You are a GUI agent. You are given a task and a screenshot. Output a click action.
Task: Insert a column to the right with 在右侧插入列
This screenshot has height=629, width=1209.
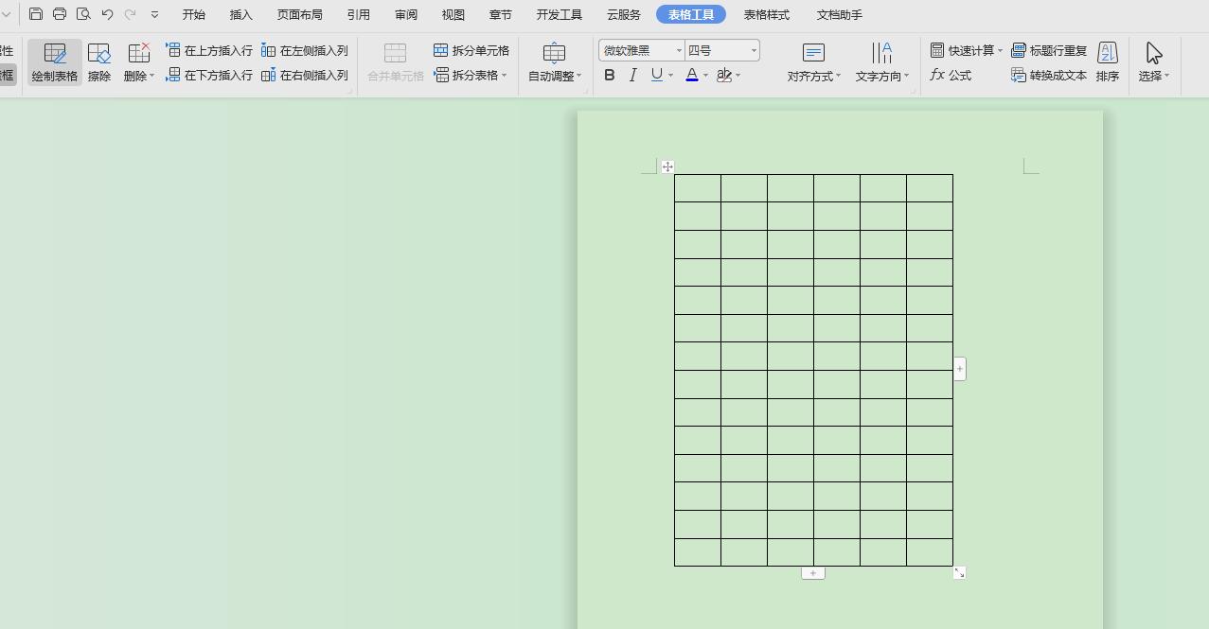pos(305,75)
